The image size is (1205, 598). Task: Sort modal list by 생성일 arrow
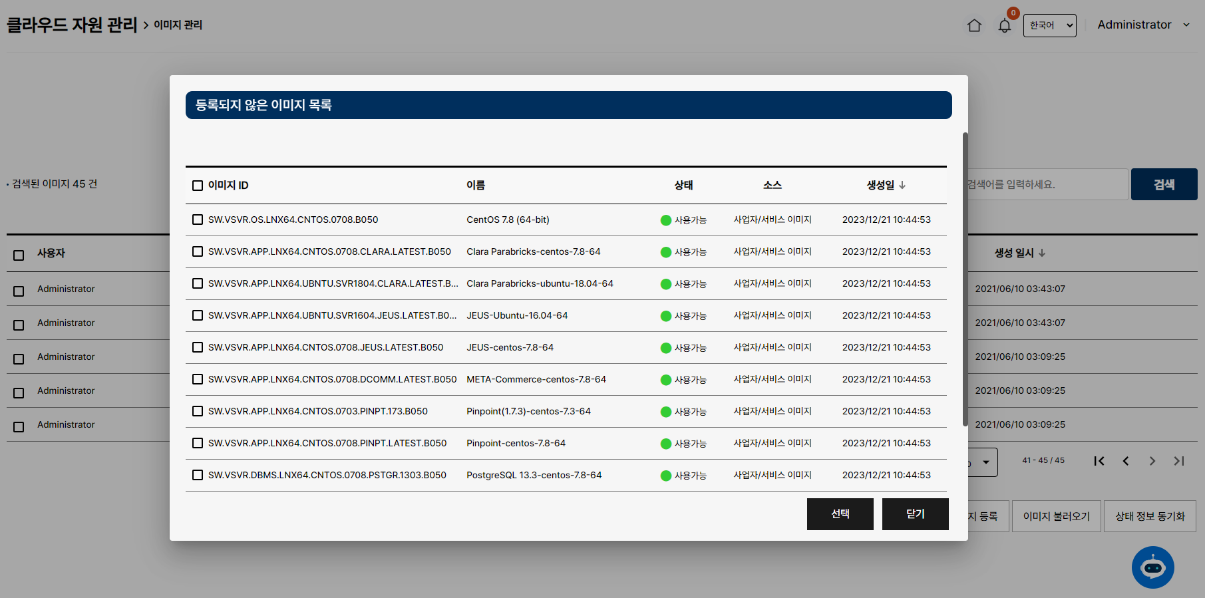coord(902,185)
